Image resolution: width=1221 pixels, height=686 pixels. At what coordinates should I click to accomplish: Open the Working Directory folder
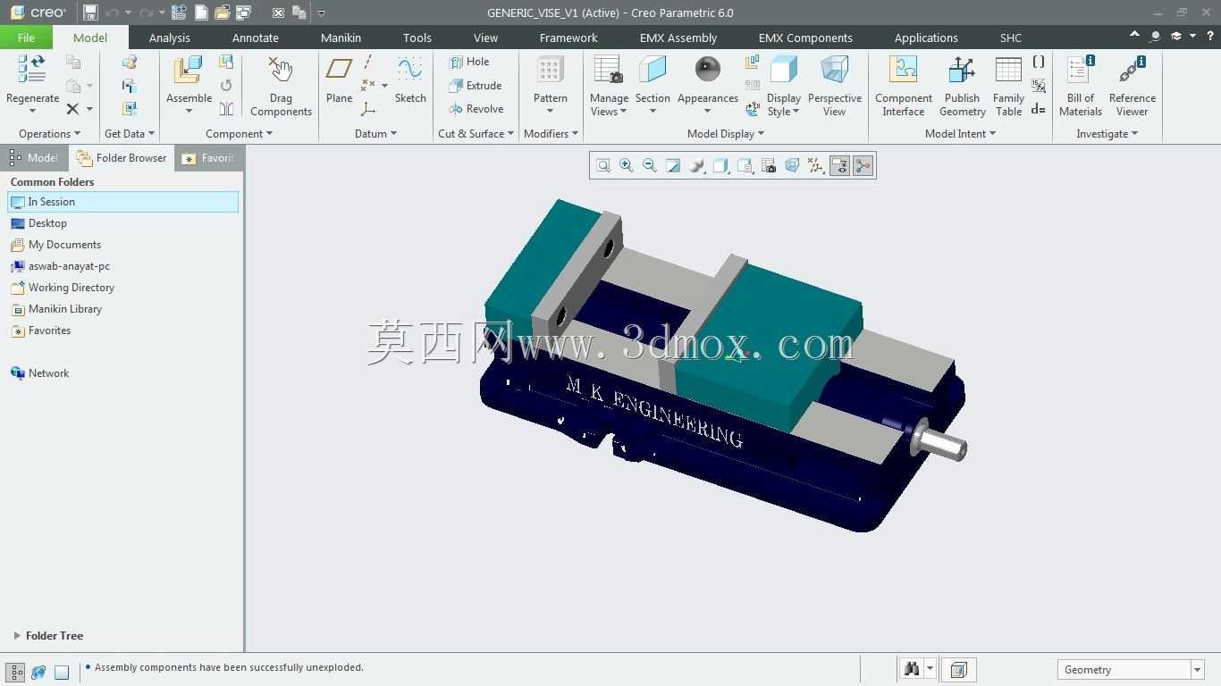click(x=63, y=288)
